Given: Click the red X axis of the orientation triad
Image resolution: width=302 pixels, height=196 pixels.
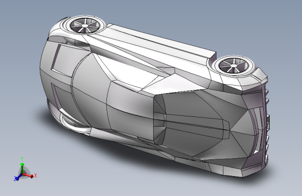Looking at the screenshot, I should (29, 176).
